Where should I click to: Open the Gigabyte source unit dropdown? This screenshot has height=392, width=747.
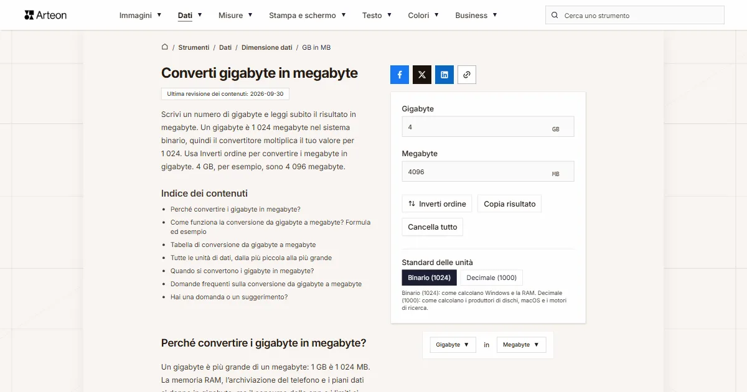(x=453, y=345)
